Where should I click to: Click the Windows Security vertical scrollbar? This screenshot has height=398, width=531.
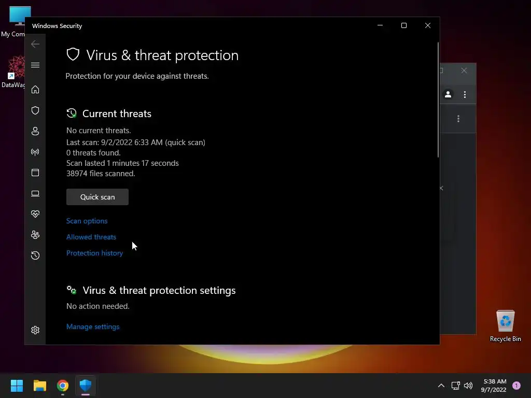click(438, 100)
